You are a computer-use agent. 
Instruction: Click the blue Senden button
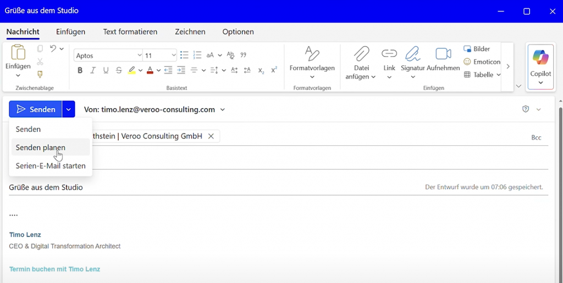pos(36,109)
